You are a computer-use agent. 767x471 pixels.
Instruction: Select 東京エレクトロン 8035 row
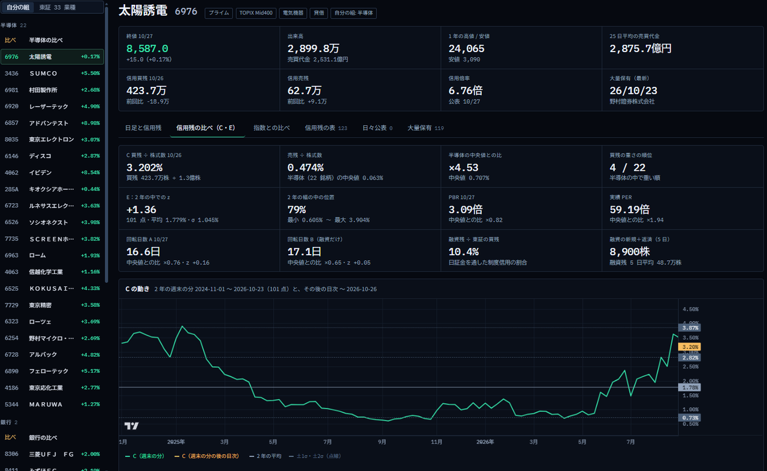pyautogui.click(x=52, y=140)
